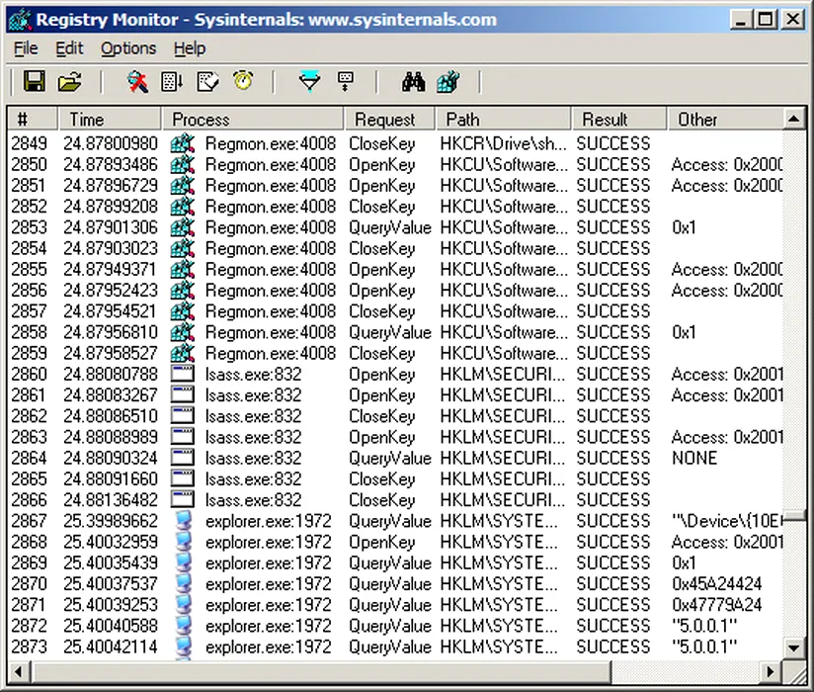Click the Access: 0x2000 value in row 2855

(727, 269)
